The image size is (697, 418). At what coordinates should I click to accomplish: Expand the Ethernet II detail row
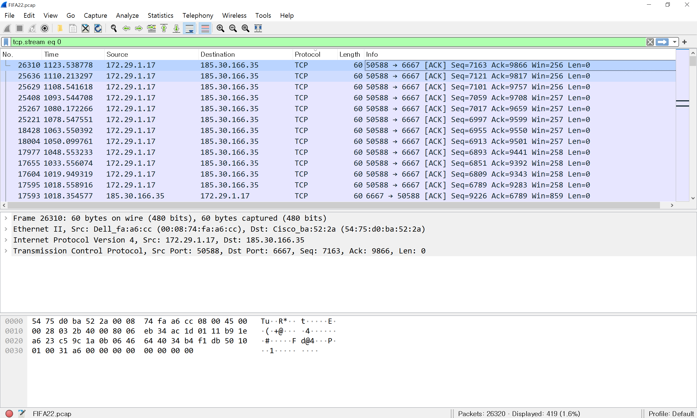(x=6, y=229)
